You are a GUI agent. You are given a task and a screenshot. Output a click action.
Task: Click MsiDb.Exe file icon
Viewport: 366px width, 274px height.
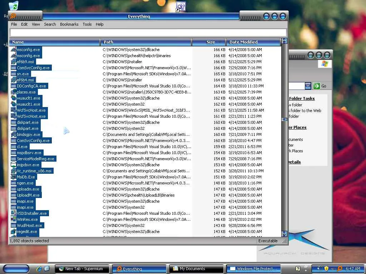[x=13, y=177]
